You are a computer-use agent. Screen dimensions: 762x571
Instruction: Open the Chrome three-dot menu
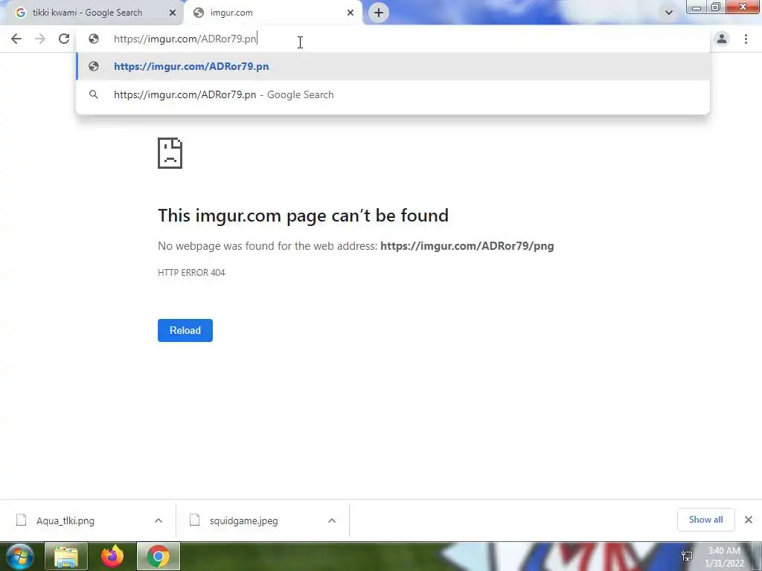[746, 39]
